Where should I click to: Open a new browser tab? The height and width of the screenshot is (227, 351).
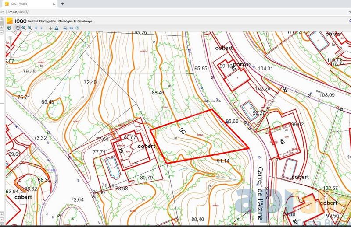[62, 3]
